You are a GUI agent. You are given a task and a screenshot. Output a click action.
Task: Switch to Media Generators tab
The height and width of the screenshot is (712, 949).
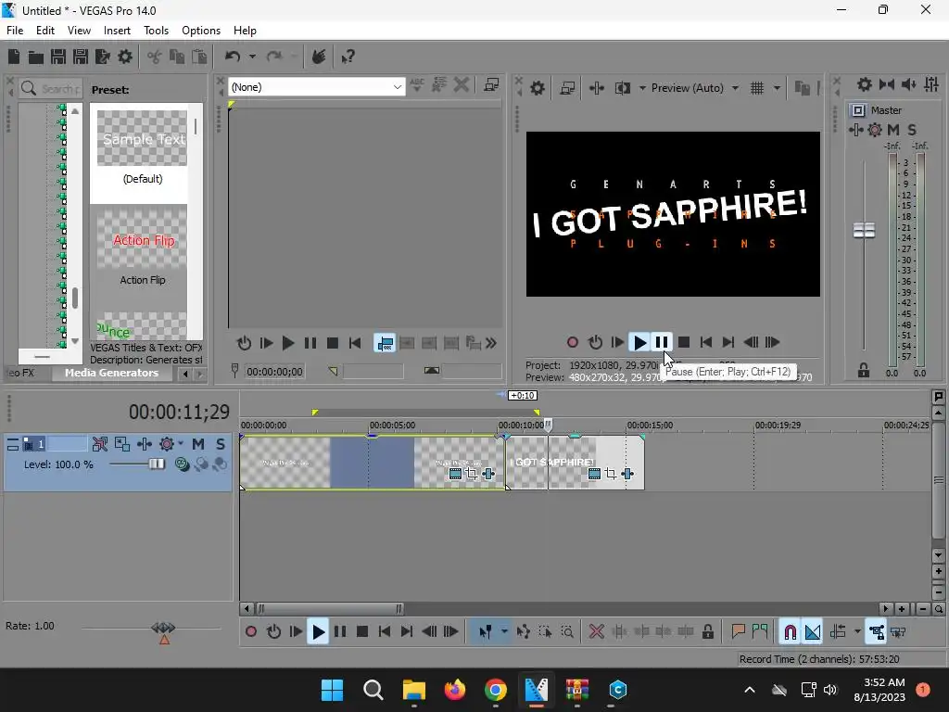[111, 373]
